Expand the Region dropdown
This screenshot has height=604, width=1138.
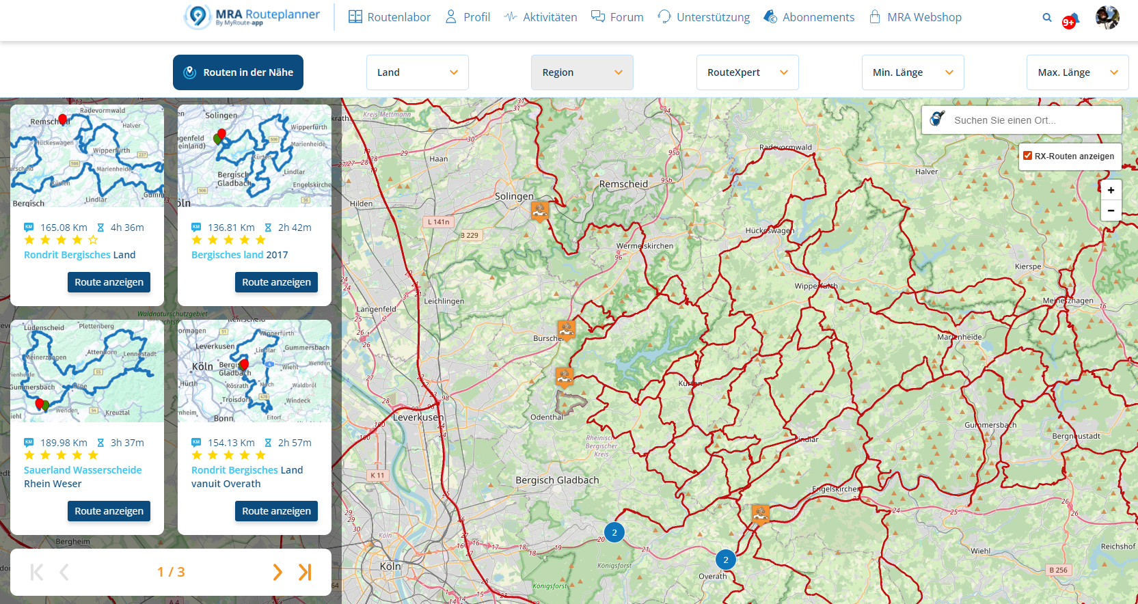(582, 72)
